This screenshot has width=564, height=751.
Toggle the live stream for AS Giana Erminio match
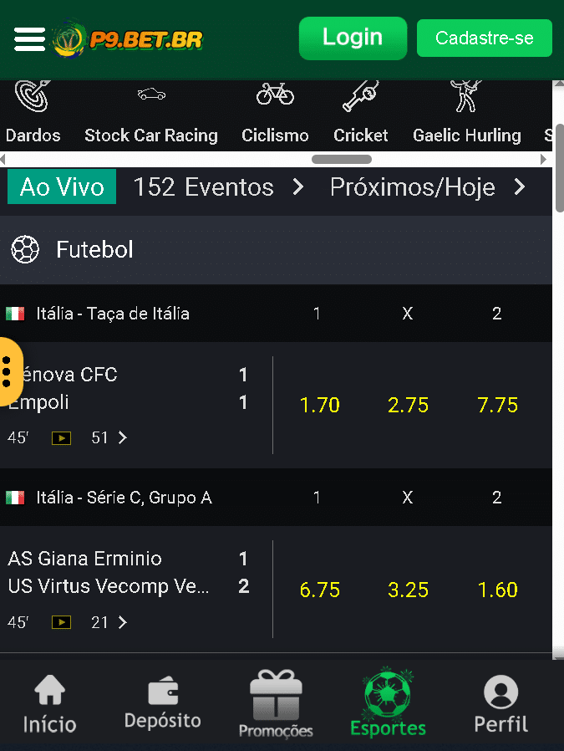pos(60,622)
